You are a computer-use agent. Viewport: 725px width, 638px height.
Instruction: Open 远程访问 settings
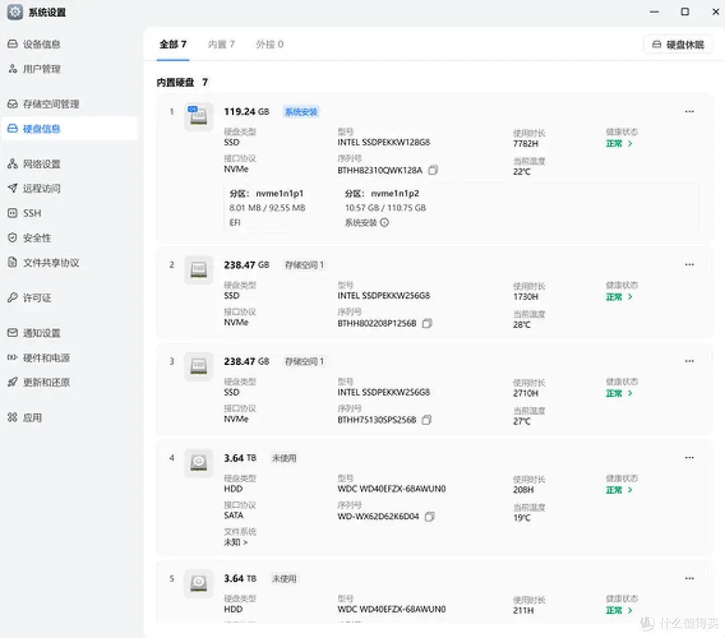pos(42,189)
